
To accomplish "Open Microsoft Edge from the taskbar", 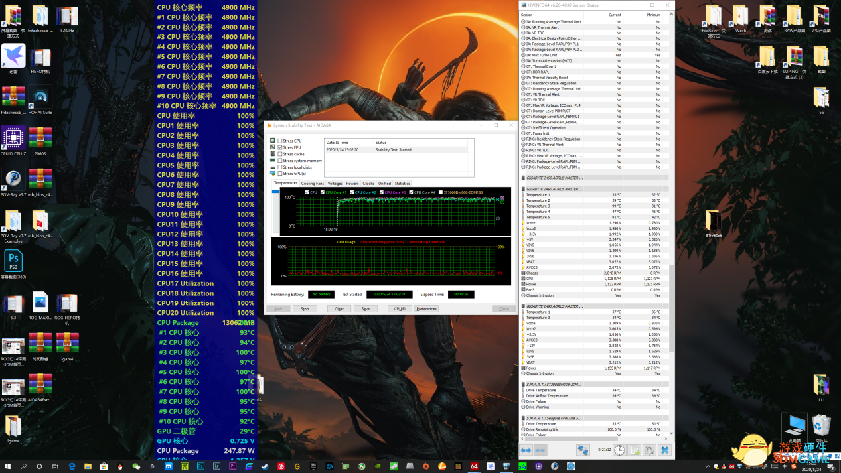I will [72, 466].
